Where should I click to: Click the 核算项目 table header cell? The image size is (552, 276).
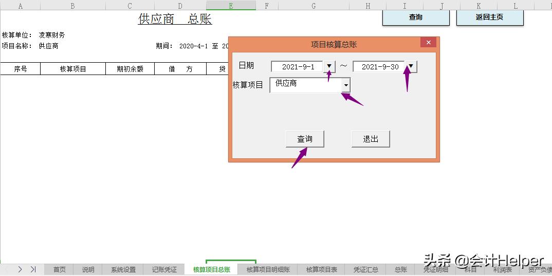coord(73,69)
